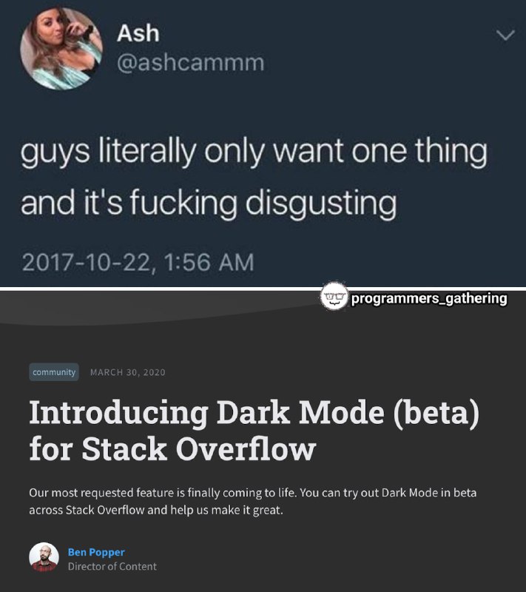Open Ash's profile picture
526x592 pixels.
point(61,49)
